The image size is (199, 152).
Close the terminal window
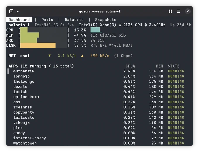[188, 11]
